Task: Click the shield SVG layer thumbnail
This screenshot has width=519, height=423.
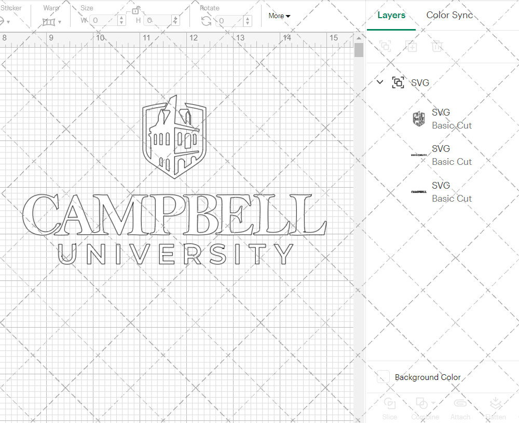Action: pos(419,119)
